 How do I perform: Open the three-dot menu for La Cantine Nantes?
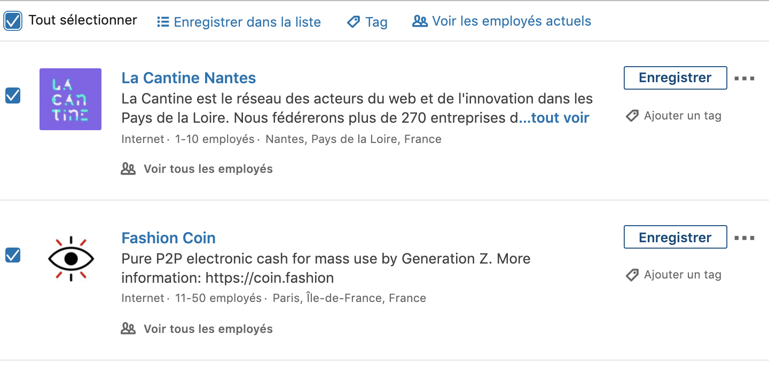tap(744, 78)
